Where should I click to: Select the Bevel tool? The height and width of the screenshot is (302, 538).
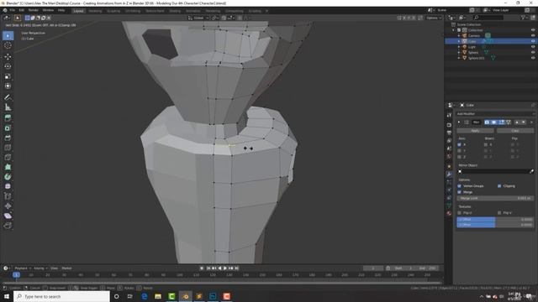(x=8, y=138)
